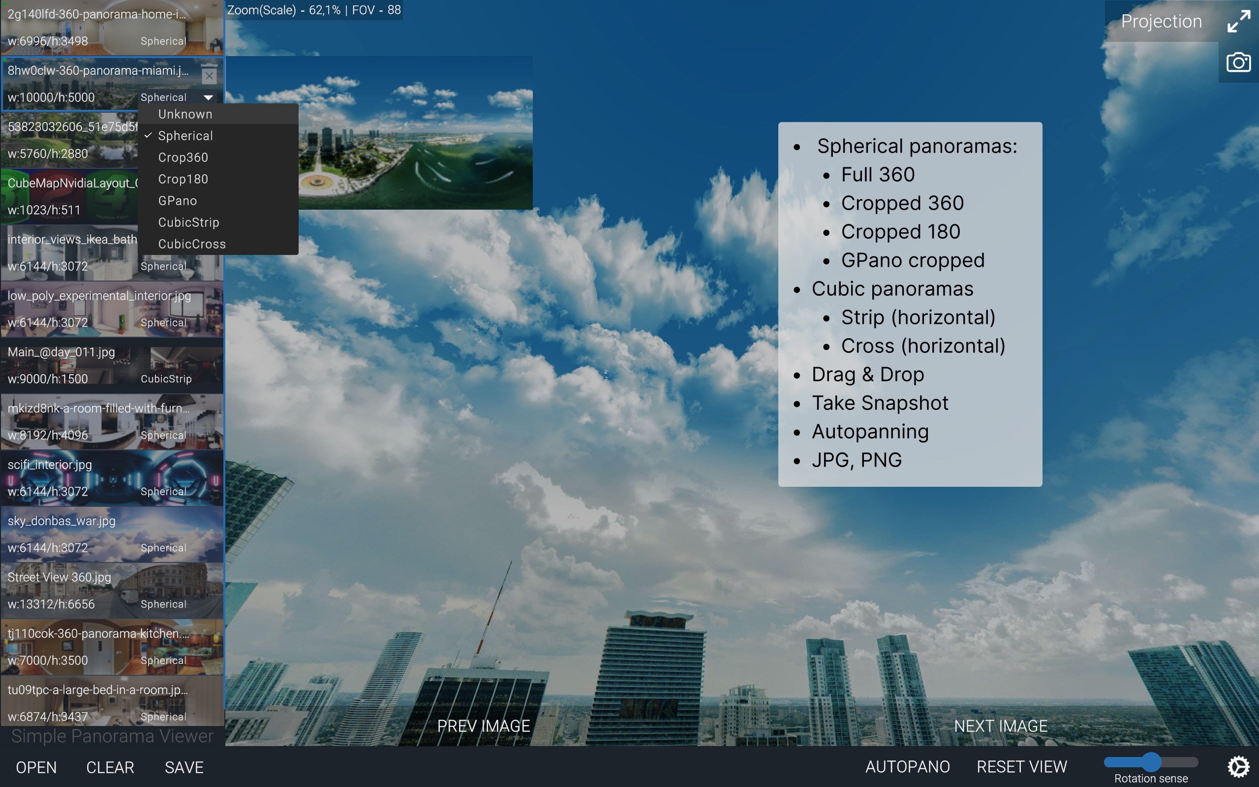
Task: Click the Projection button
Action: coord(1161,21)
